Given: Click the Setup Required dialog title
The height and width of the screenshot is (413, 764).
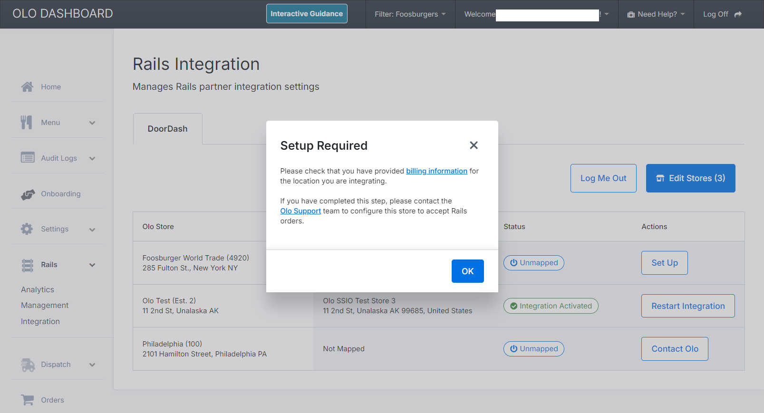Looking at the screenshot, I should coord(324,145).
